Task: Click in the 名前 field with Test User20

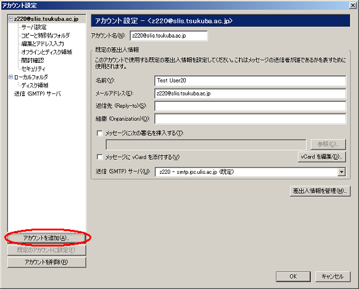Action: [250, 81]
